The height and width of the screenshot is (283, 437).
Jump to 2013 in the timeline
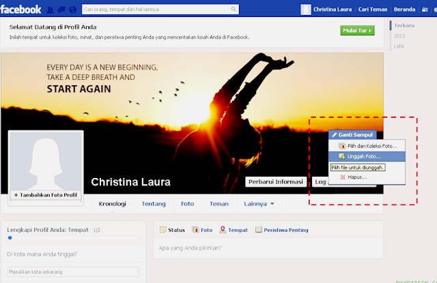click(399, 36)
